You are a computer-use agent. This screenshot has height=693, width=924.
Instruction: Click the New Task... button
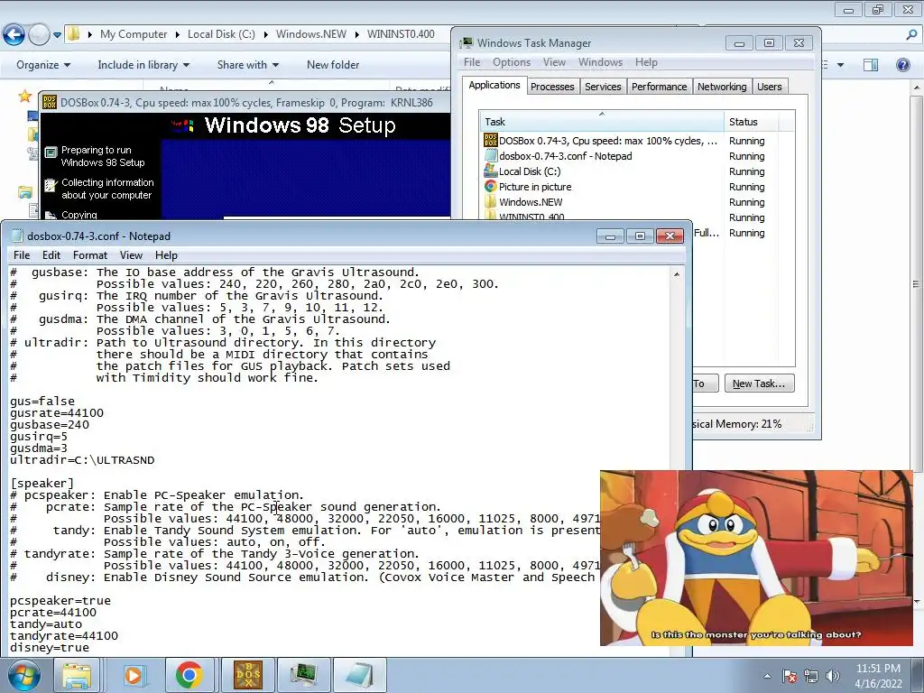click(x=759, y=383)
